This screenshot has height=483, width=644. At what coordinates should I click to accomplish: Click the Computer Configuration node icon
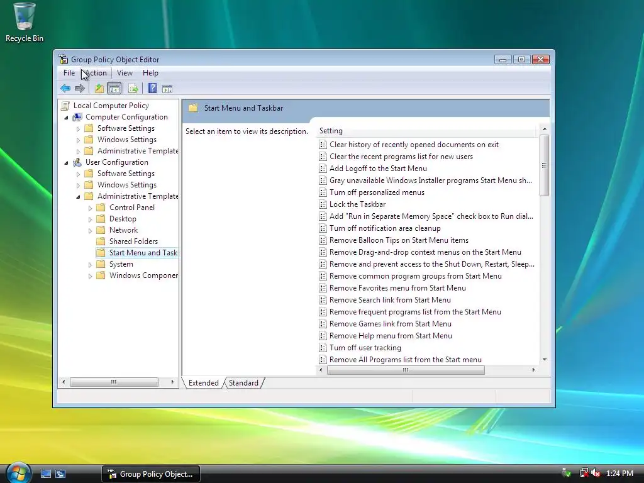(x=77, y=117)
